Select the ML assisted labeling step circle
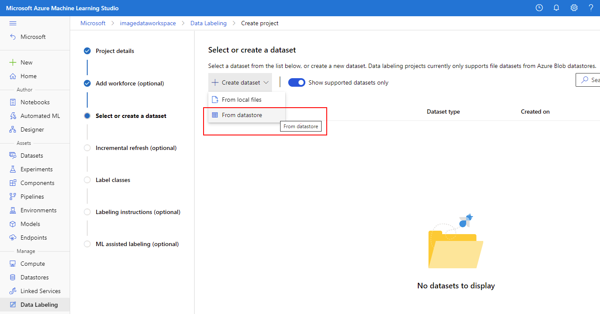600x314 pixels. [87, 244]
